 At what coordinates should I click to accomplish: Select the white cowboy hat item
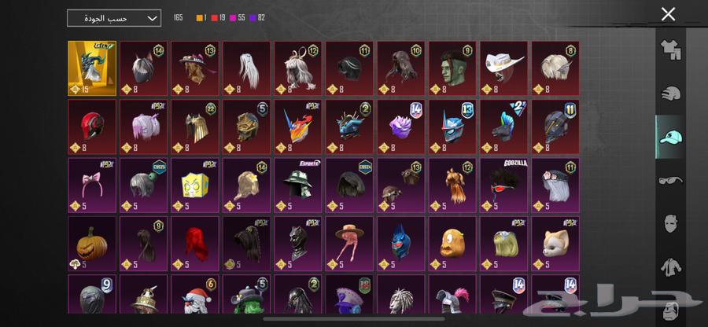504,68
